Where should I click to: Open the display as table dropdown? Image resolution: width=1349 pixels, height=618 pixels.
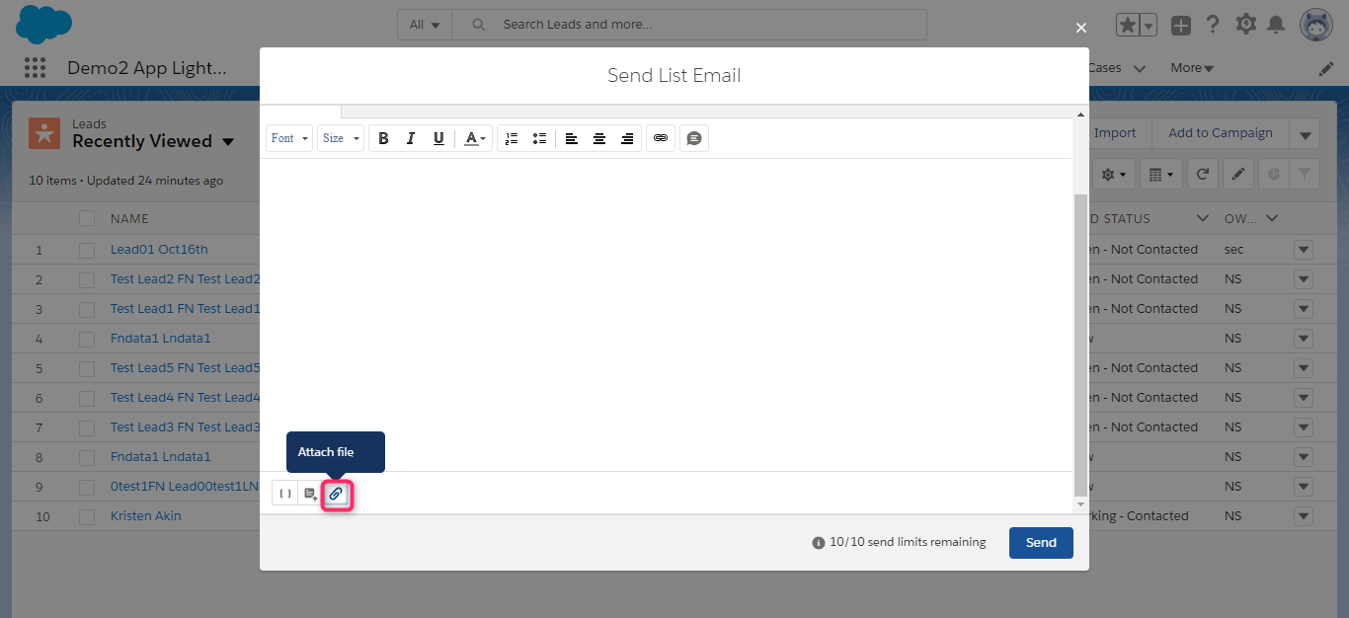coord(1160,174)
